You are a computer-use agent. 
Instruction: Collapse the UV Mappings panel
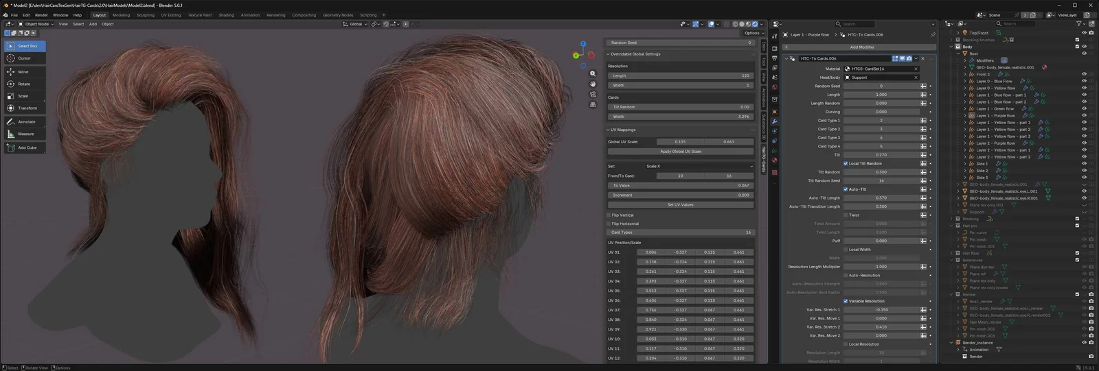[623, 130]
